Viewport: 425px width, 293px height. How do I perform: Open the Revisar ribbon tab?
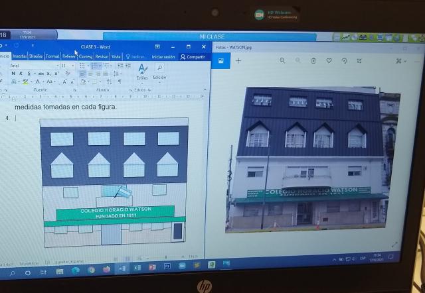(x=102, y=56)
